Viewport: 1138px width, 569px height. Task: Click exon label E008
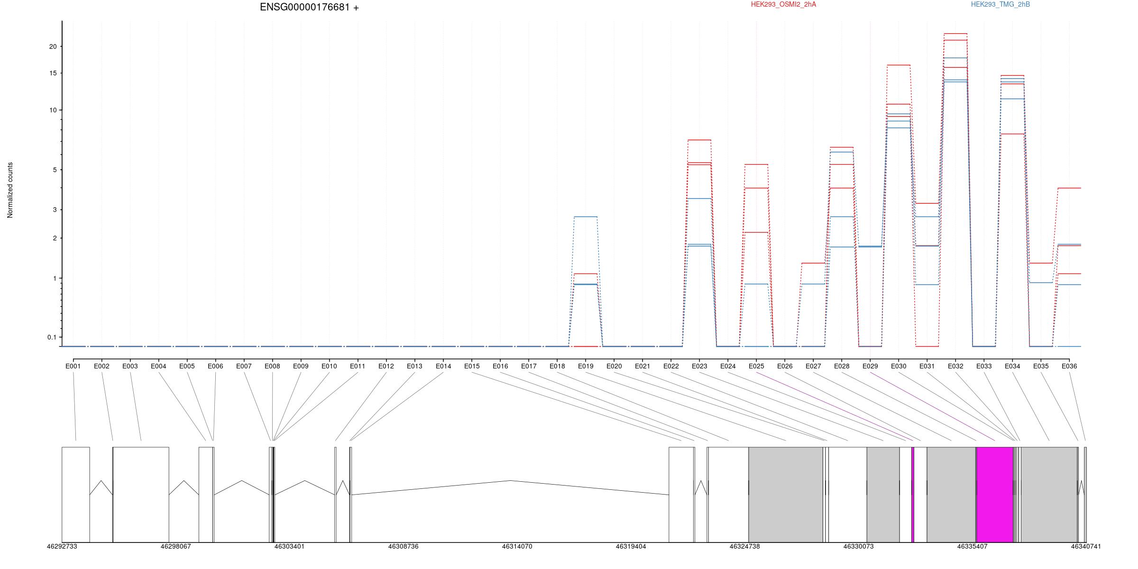click(x=272, y=366)
